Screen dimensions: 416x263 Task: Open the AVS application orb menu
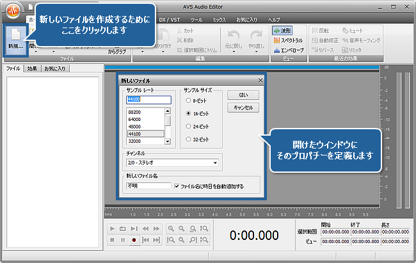click(13, 11)
